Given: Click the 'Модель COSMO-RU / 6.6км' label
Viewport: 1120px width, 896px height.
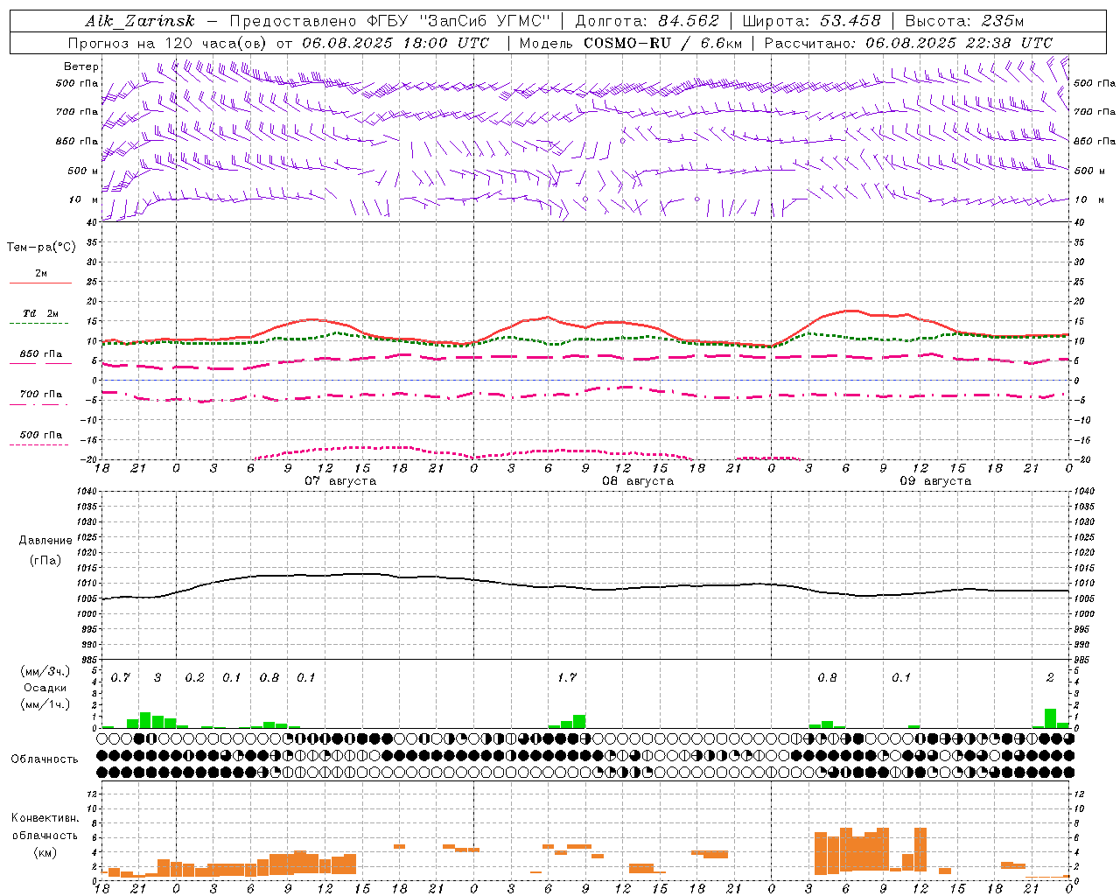Looking at the screenshot, I should click(x=630, y=43).
